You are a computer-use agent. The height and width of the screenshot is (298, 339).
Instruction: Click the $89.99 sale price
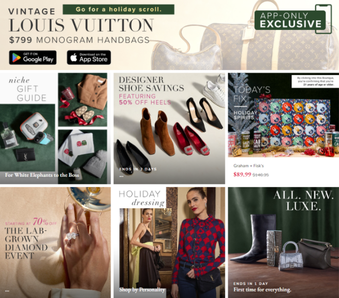[242, 174]
